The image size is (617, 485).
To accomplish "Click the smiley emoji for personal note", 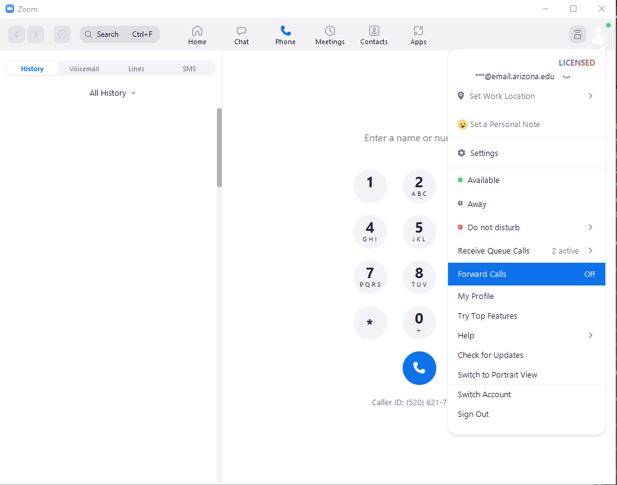I will (462, 125).
